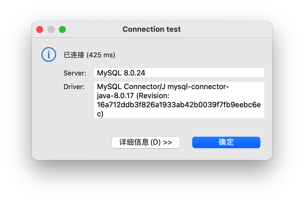Click the word MySQL in Server field
304x202 pixels.
click(x=109, y=73)
